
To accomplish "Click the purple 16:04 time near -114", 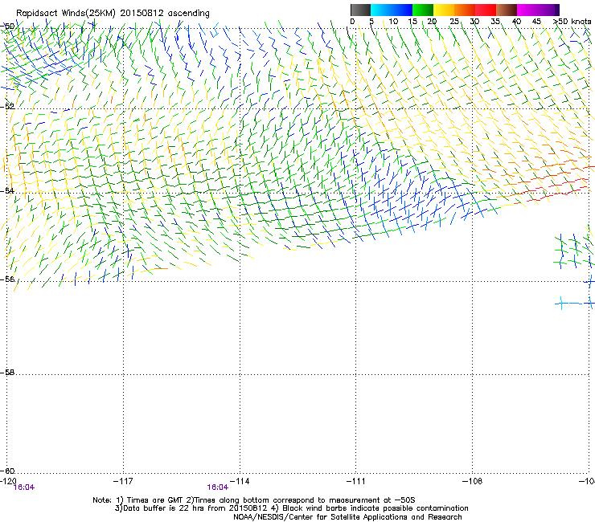I will [218, 487].
